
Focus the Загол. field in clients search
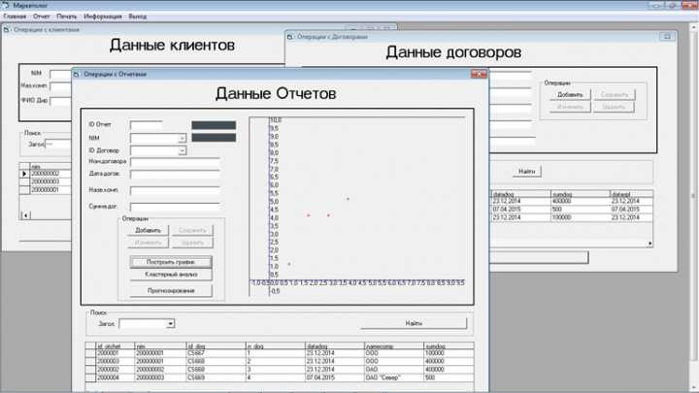[x=58, y=145]
